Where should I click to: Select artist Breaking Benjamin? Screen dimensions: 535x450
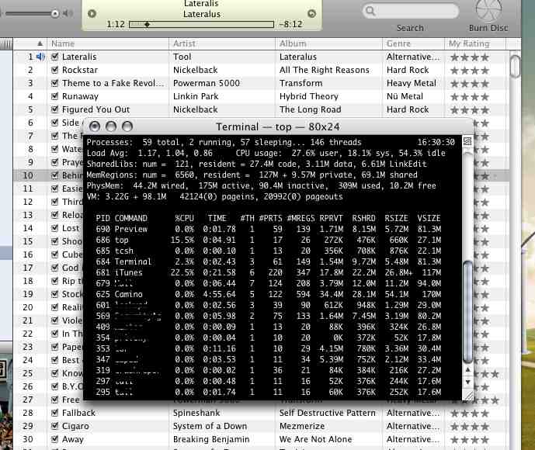[211, 439]
